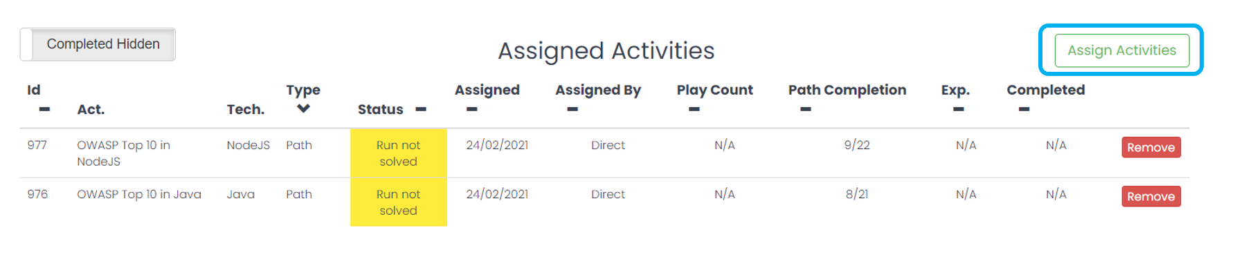The height and width of the screenshot is (259, 1237).
Task: Sort by Path Completion dash icon
Action: coord(806,109)
